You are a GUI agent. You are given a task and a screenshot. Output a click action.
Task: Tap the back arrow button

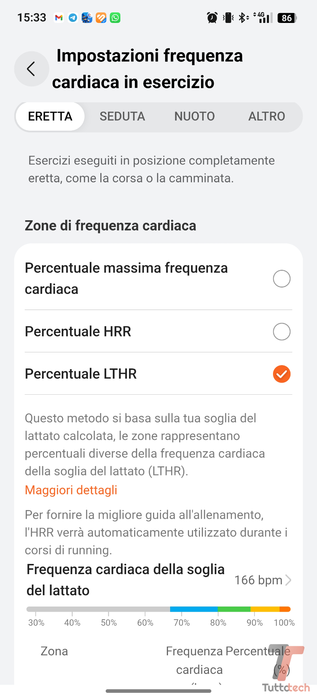(32, 69)
